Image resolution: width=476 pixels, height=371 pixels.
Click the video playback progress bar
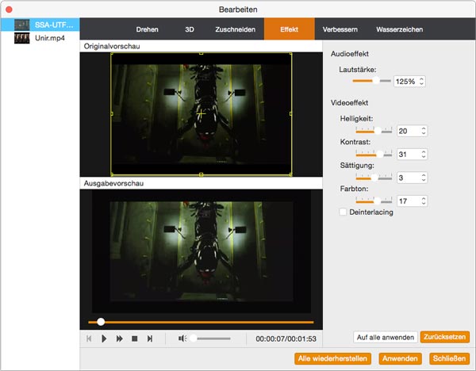click(201, 322)
